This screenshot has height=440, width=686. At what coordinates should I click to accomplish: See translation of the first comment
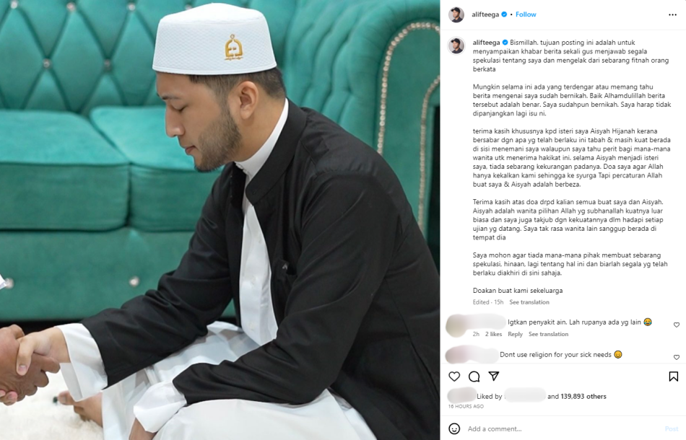tap(548, 334)
